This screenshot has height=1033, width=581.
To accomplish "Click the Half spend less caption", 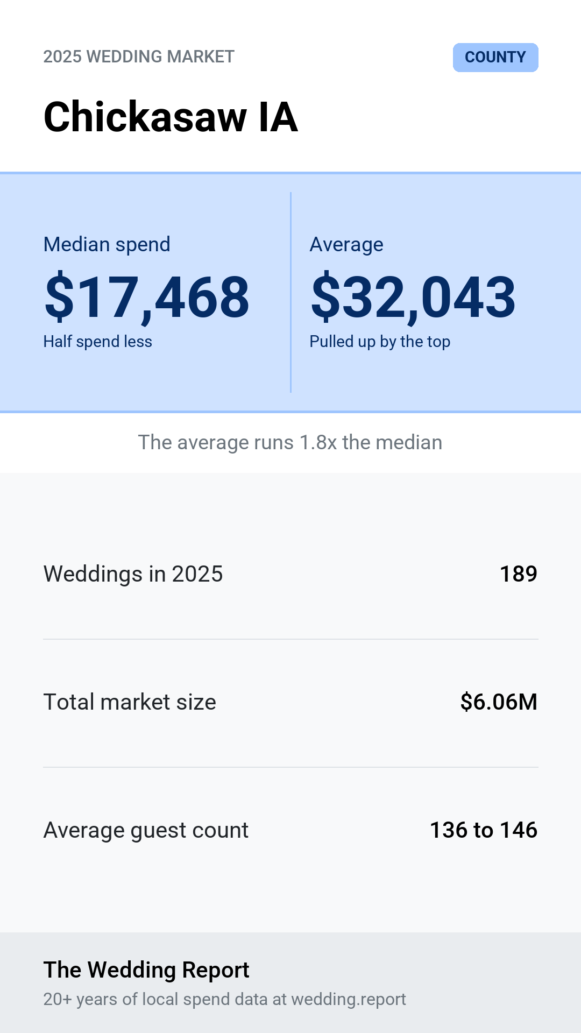I will (98, 342).
